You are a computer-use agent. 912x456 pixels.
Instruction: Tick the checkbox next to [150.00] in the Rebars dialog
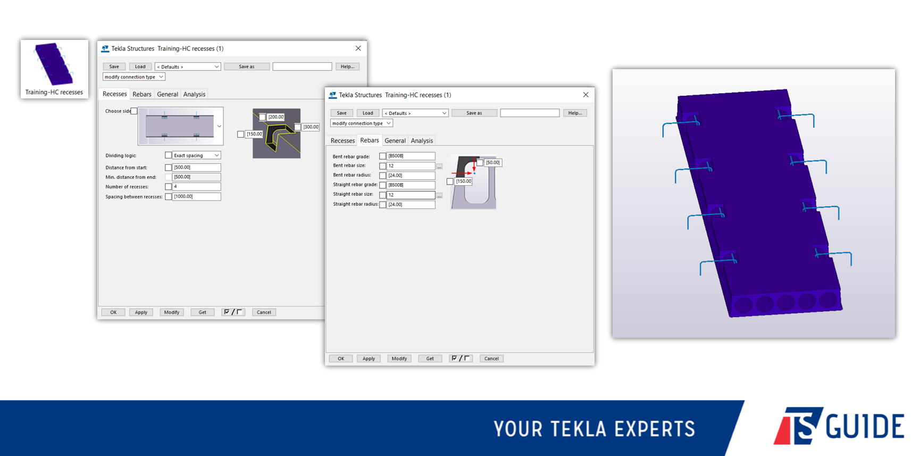click(450, 181)
